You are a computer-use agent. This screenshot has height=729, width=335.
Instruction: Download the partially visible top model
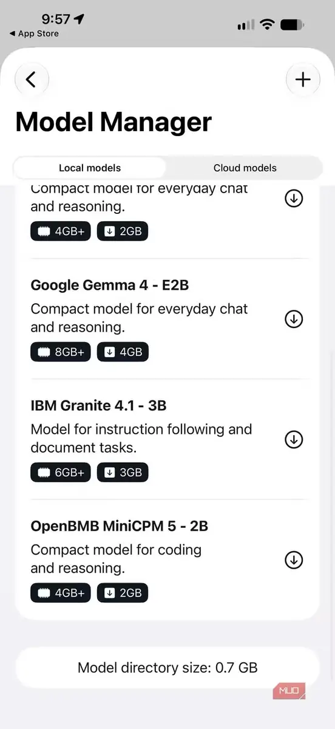click(x=294, y=198)
